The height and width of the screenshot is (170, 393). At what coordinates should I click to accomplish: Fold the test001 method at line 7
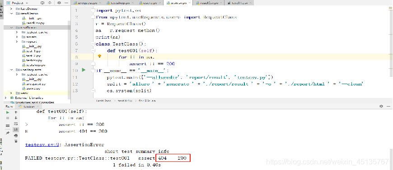click(x=93, y=50)
